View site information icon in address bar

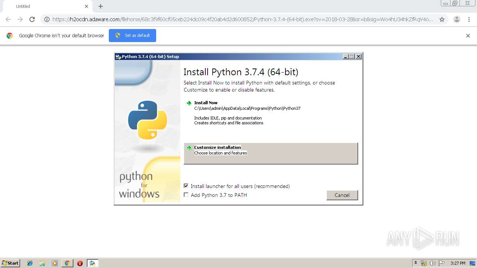click(47, 19)
